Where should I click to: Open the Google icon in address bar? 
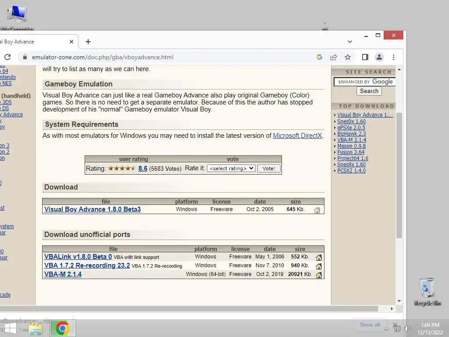(x=320, y=57)
